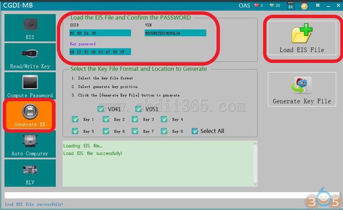
Task: Click the Key password field
Action: pyautogui.click(x=100, y=52)
